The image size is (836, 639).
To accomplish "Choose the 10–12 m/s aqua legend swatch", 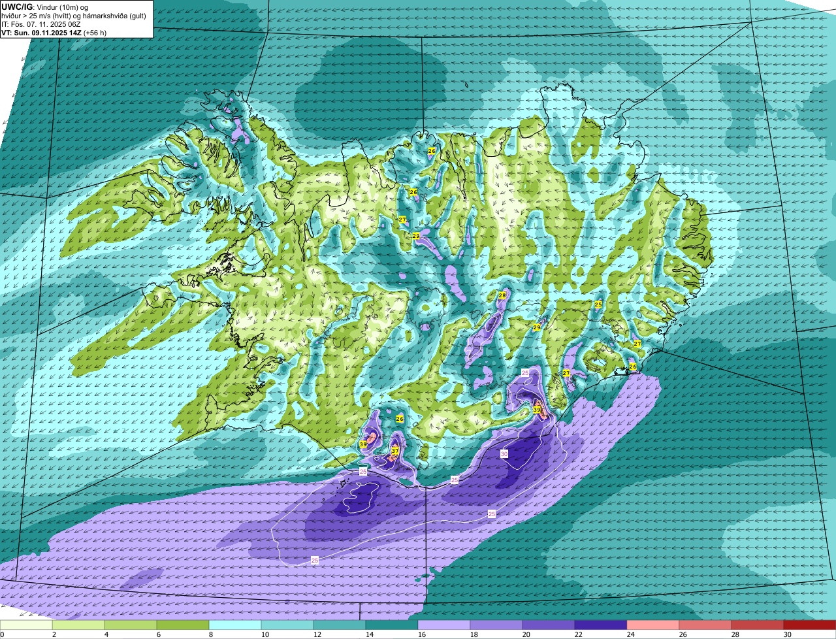I will click(x=287, y=625).
